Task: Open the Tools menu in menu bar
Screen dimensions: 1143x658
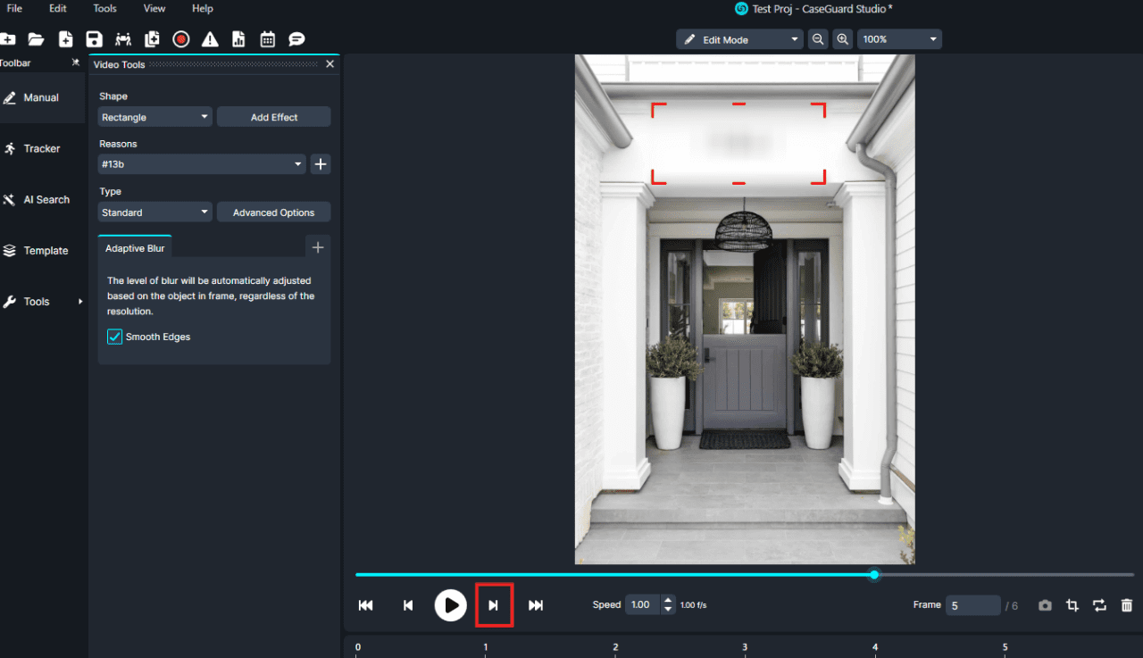Action: [x=104, y=9]
